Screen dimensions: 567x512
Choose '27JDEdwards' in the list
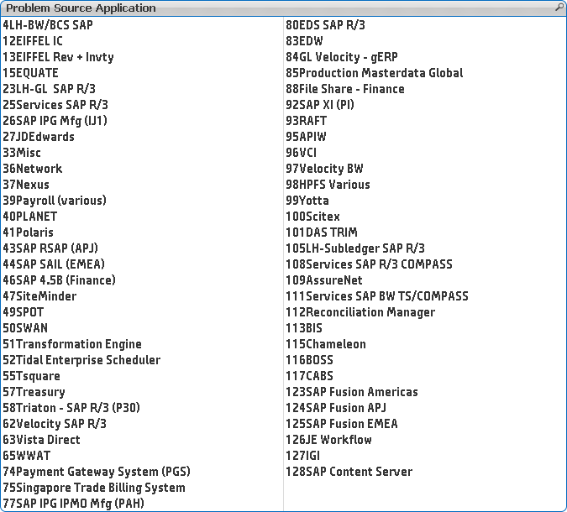click(142, 137)
